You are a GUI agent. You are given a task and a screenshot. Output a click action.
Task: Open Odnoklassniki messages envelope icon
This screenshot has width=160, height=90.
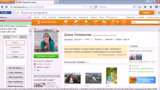66,22
